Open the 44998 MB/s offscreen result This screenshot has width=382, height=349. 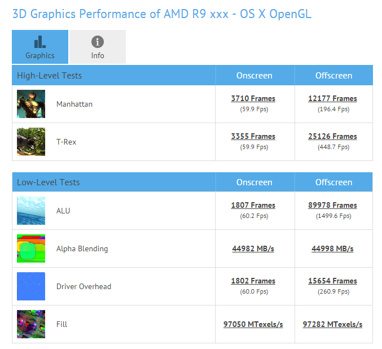point(332,249)
